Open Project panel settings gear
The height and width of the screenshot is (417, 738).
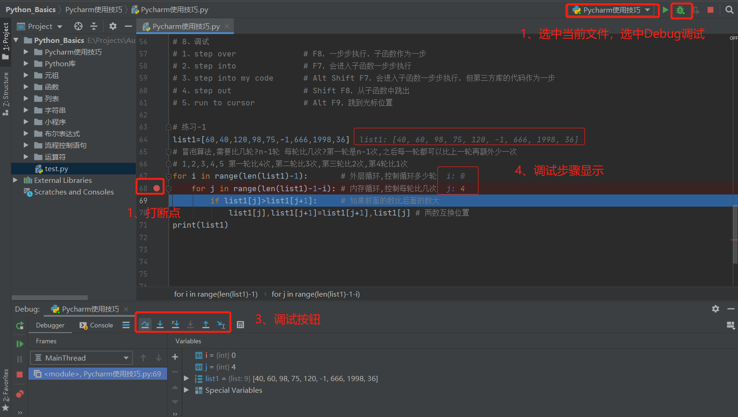coord(113,26)
